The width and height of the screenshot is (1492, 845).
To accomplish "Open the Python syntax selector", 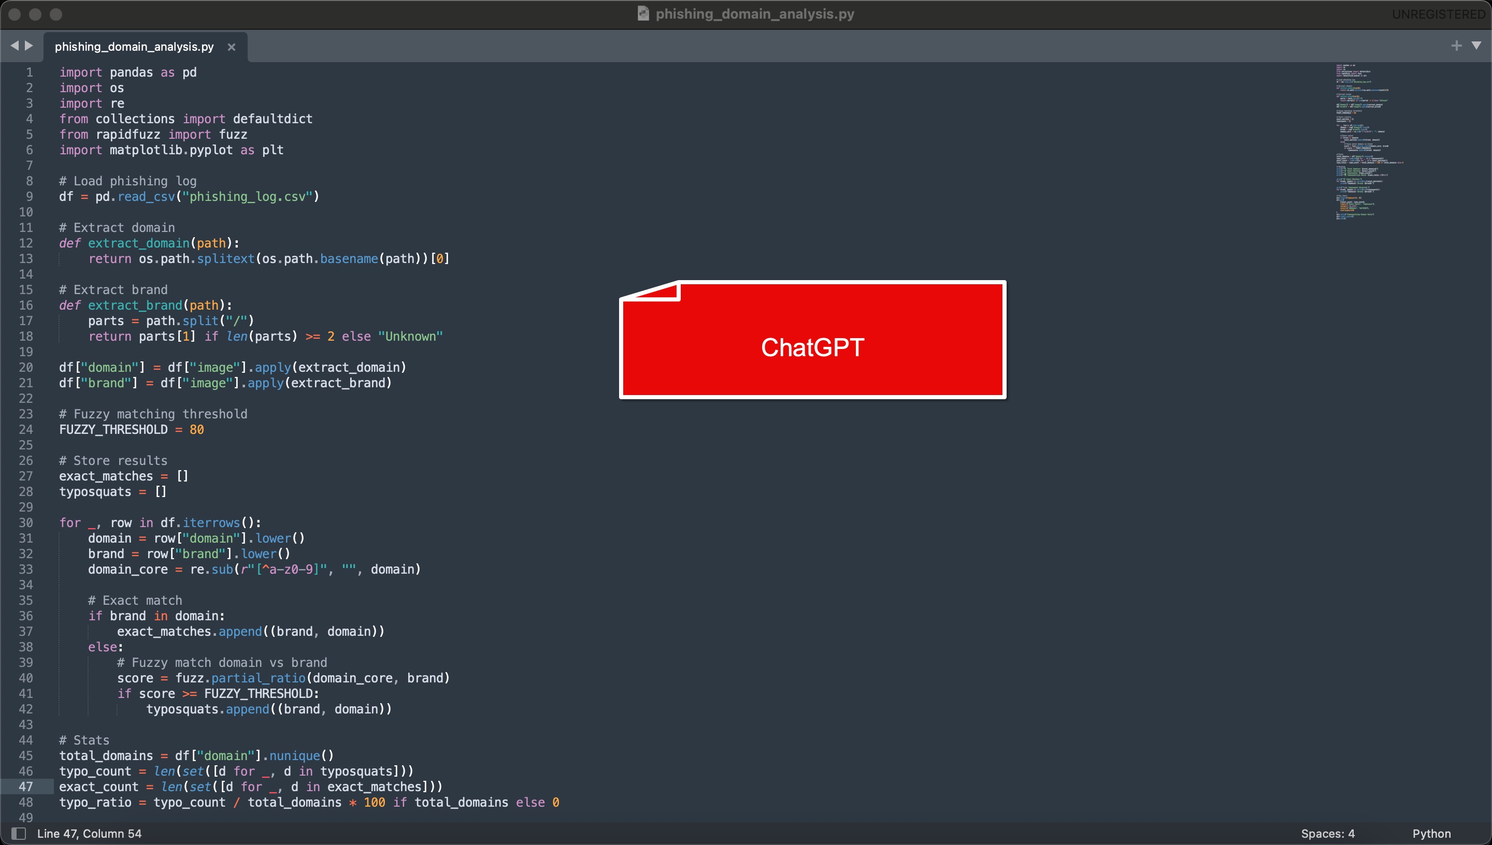I will pos(1431,834).
